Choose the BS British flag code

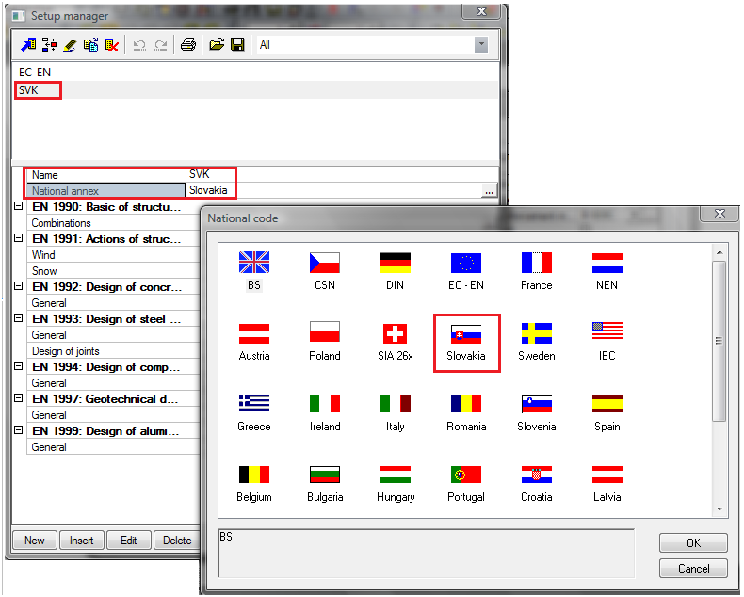254,271
